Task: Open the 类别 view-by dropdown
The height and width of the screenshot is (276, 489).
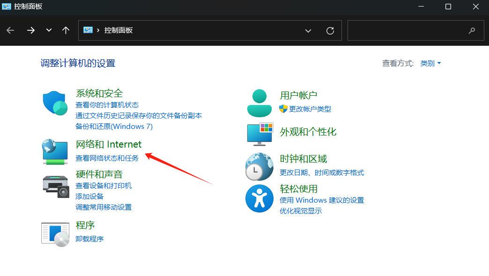Action: tap(430, 63)
